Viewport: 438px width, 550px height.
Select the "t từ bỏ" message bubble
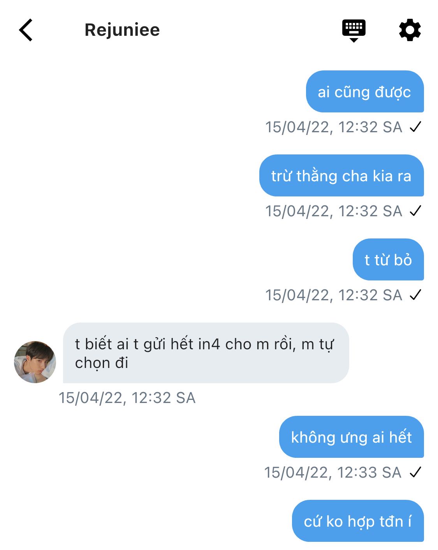[x=388, y=260]
